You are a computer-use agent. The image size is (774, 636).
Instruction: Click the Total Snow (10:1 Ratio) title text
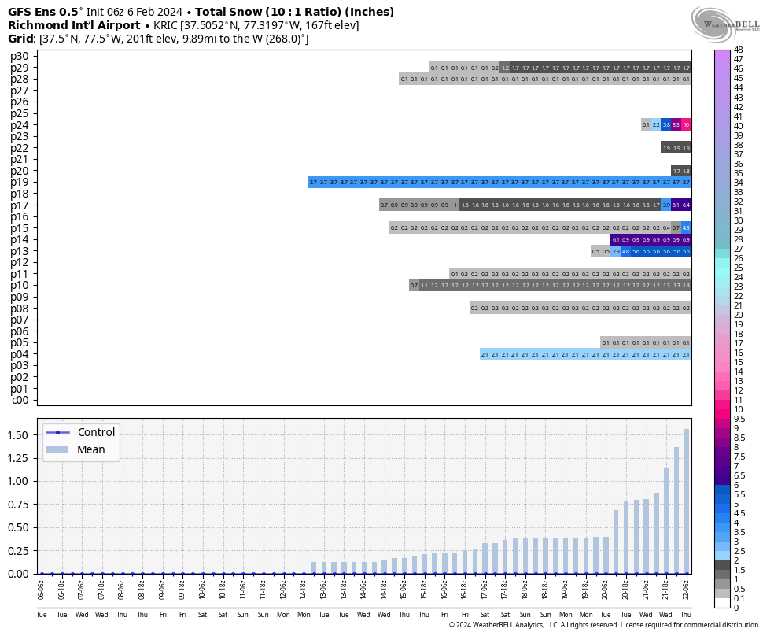pyautogui.click(x=294, y=12)
